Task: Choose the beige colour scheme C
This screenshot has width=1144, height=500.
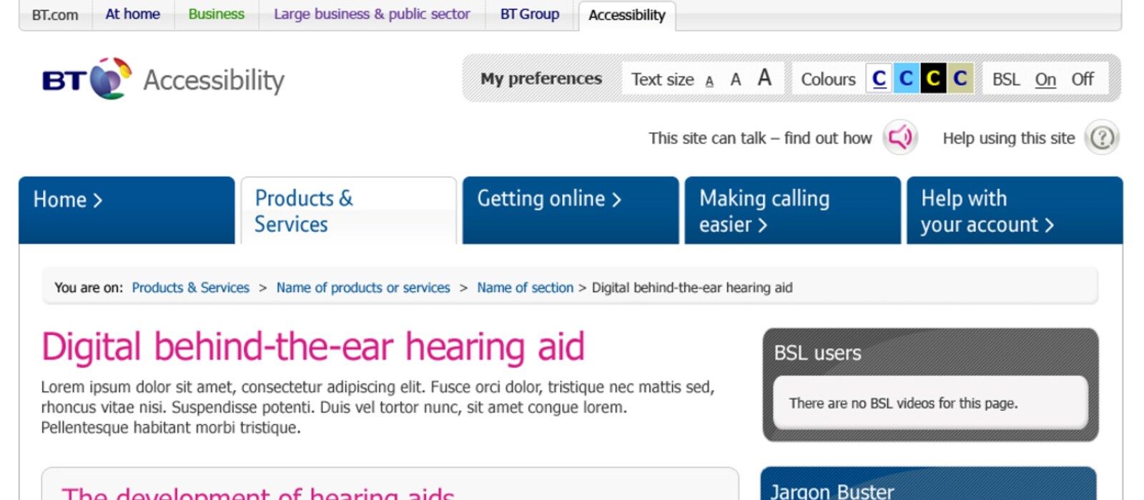Action: pyautogui.click(x=960, y=78)
